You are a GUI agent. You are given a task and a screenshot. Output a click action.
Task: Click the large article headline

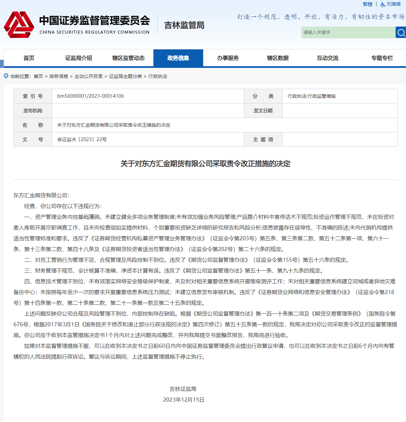pyautogui.click(x=206, y=164)
